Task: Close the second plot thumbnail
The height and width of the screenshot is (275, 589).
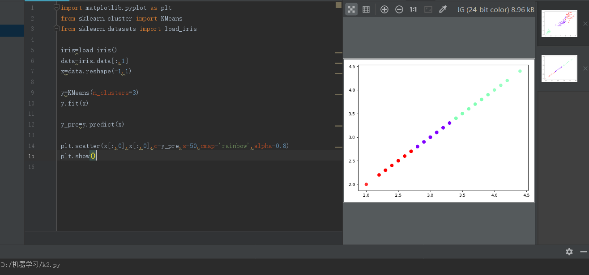Action: click(x=585, y=68)
